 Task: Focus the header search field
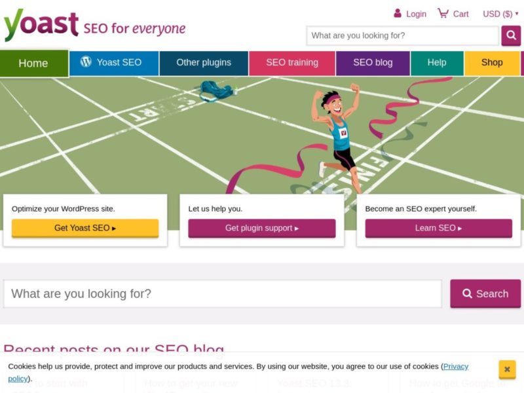(x=403, y=35)
